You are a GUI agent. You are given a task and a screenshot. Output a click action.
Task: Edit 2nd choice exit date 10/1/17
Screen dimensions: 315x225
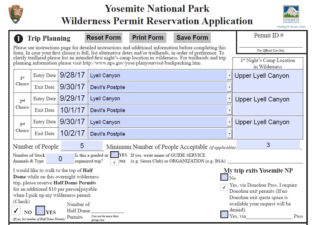coord(73,110)
